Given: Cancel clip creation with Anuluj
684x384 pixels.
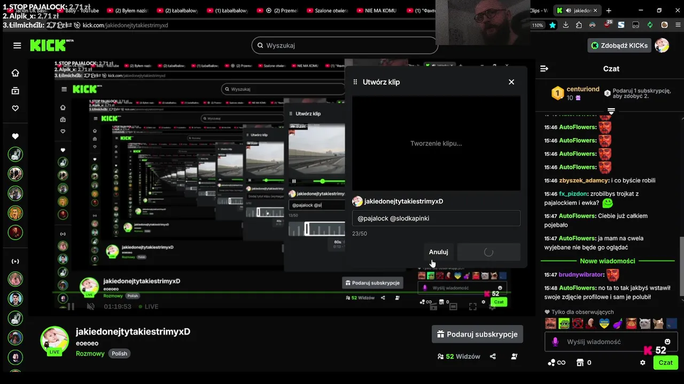Looking at the screenshot, I should point(438,252).
